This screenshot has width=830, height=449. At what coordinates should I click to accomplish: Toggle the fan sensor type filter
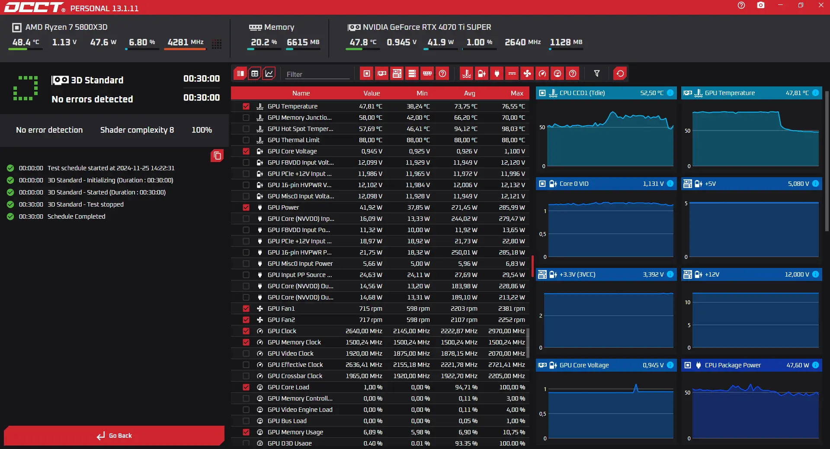(x=527, y=73)
